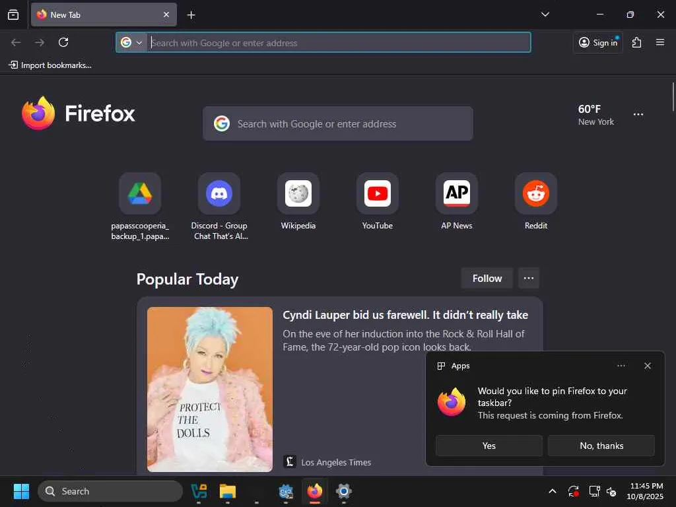Click Import bookmarks link
676x507 pixels.
click(x=50, y=65)
